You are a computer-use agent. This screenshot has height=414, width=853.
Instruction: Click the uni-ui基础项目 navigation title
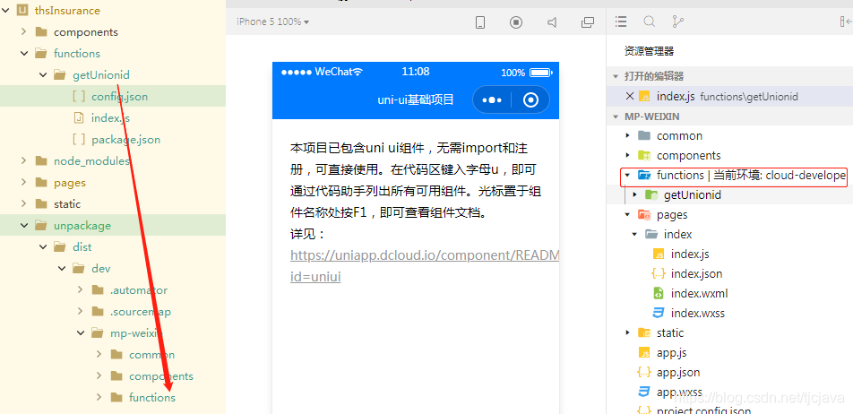[x=416, y=100]
